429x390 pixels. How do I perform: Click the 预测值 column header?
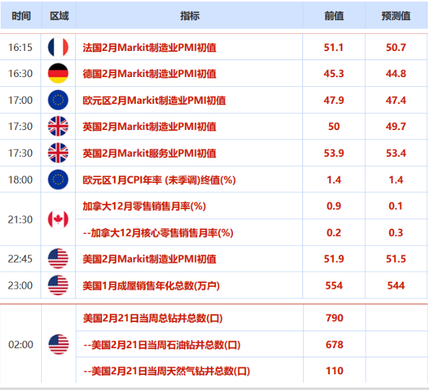click(396, 16)
